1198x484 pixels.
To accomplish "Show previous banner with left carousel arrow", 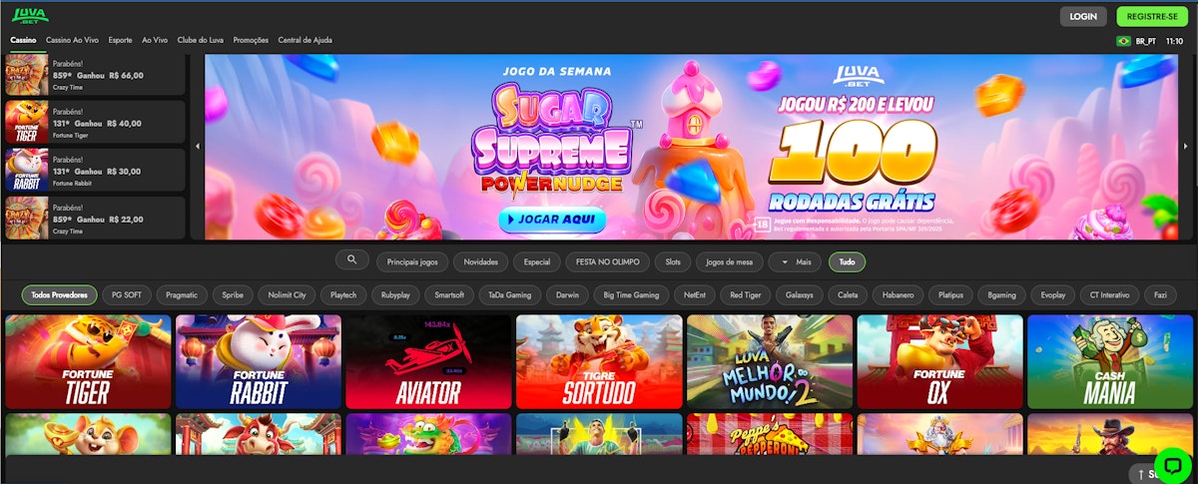I will (x=197, y=146).
